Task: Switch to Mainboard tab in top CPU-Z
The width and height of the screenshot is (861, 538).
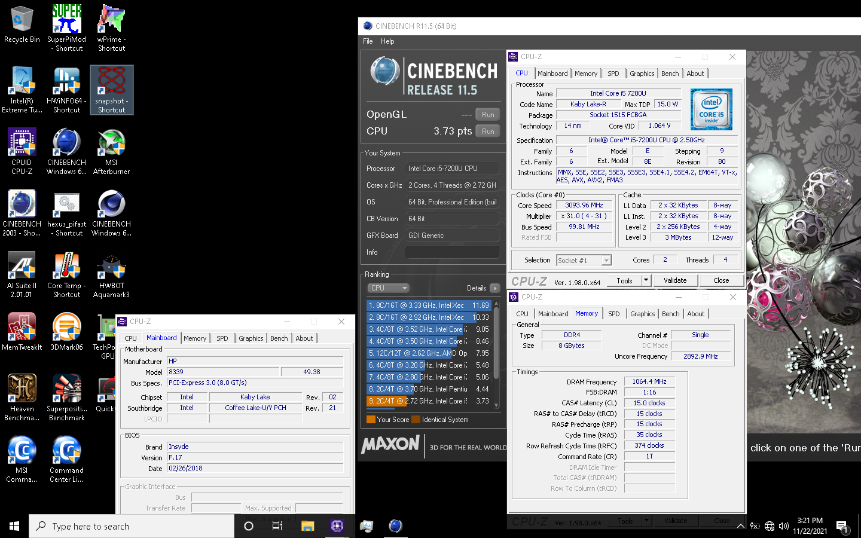Action: (x=552, y=74)
